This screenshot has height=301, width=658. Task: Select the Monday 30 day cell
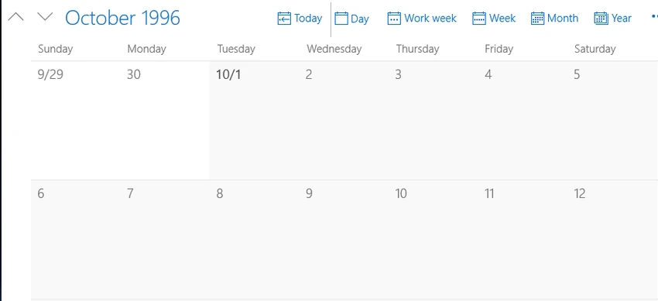pyautogui.click(x=165, y=121)
